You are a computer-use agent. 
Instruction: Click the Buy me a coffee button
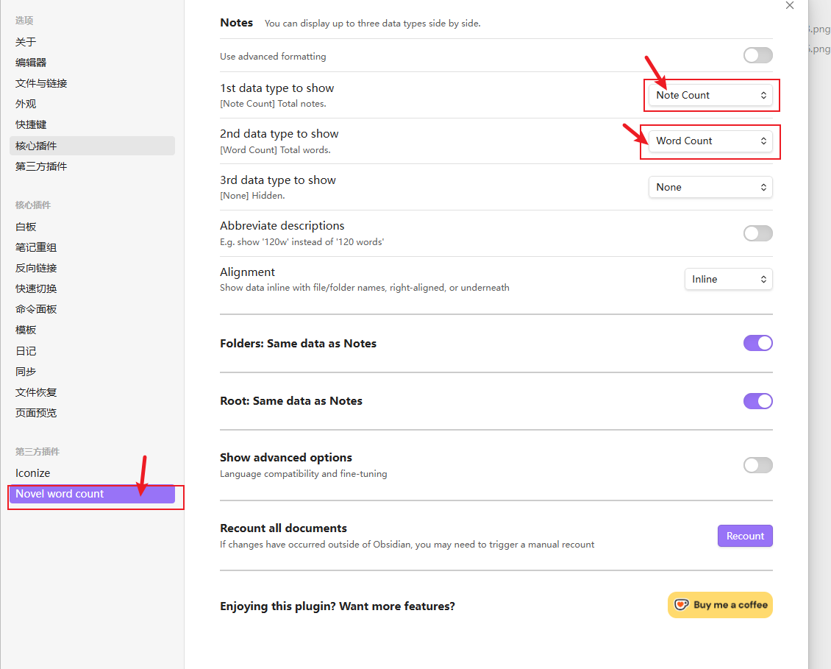(720, 605)
